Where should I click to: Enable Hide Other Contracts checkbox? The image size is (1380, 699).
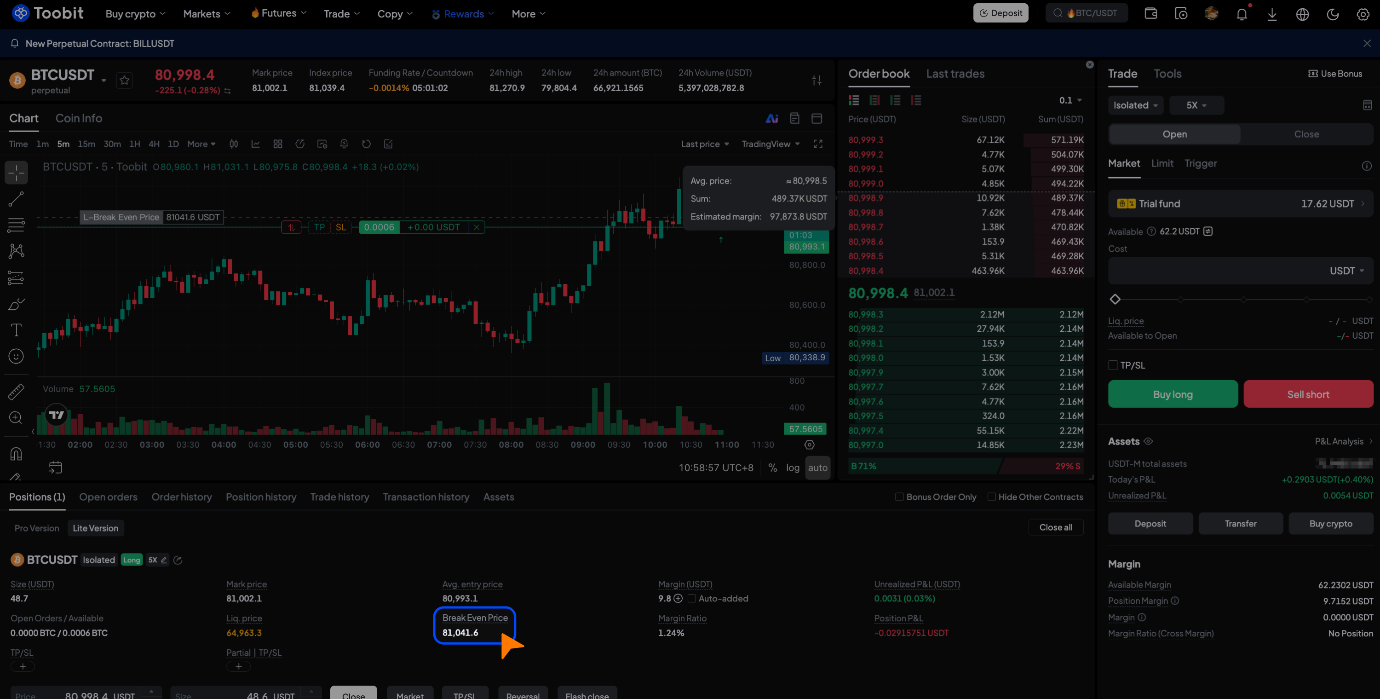point(992,497)
